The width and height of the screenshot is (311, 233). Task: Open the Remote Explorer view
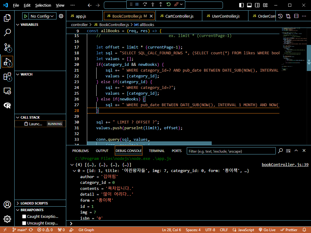(7, 91)
